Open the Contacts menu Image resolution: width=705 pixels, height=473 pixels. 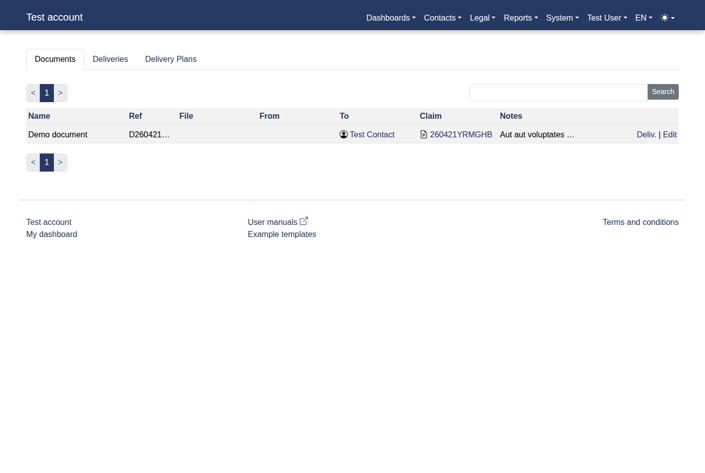[442, 18]
